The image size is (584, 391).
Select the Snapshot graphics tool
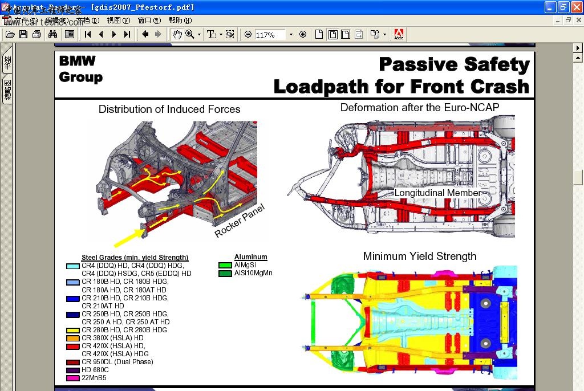pyautogui.click(x=230, y=35)
